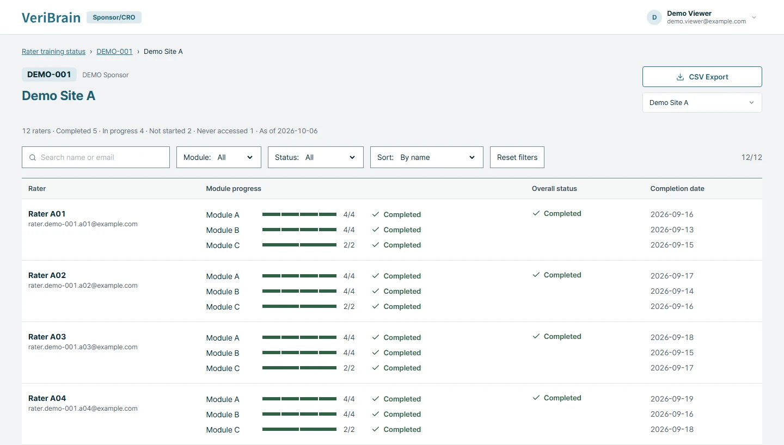The image size is (784, 445).
Task: Click Rater A01 Module C 2/2 count
Action: pos(349,245)
